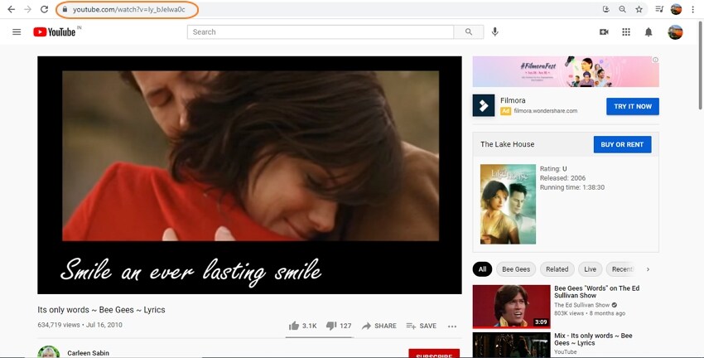
Task: Open the YouTube apps grid icon
Action: [626, 31]
